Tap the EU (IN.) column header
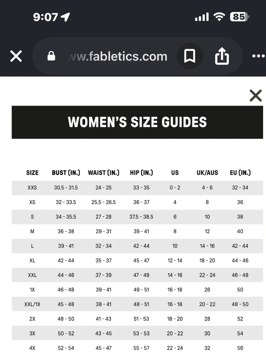The height and width of the screenshot is (355, 266). pos(240,173)
